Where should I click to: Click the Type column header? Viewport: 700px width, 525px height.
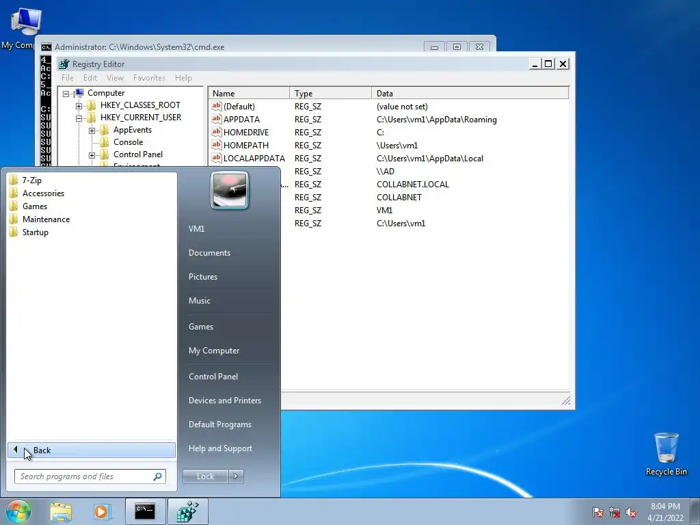click(x=330, y=93)
